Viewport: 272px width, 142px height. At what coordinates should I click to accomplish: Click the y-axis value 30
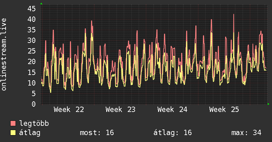(x=32, y=41)
